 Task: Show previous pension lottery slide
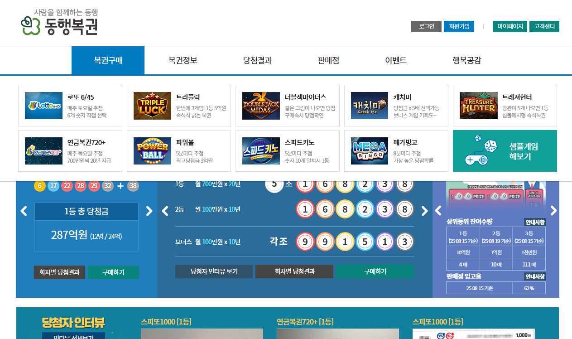(165, 211)
